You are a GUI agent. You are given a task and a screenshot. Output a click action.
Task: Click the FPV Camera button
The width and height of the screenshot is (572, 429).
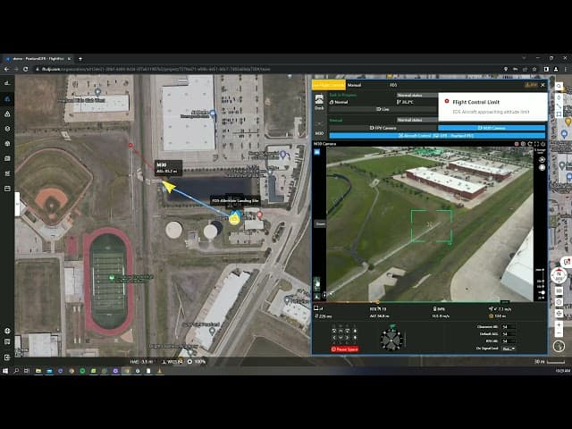[383, 128]
